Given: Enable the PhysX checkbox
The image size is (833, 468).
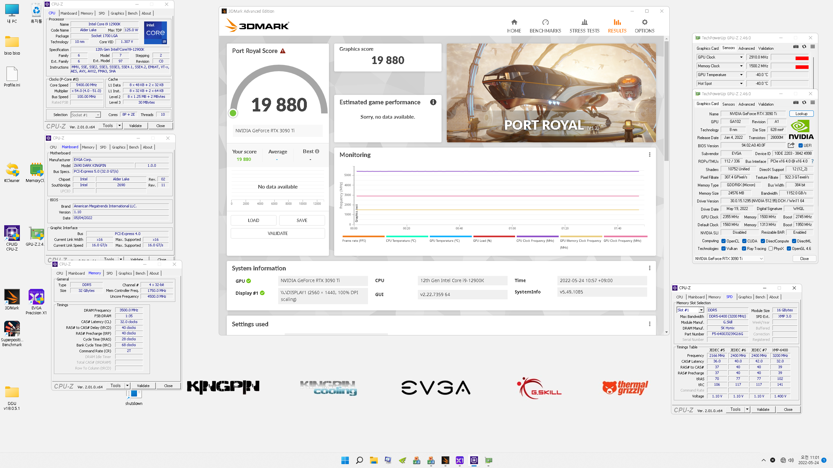Looking at the screenshot, I should click(x=771, y=249).
